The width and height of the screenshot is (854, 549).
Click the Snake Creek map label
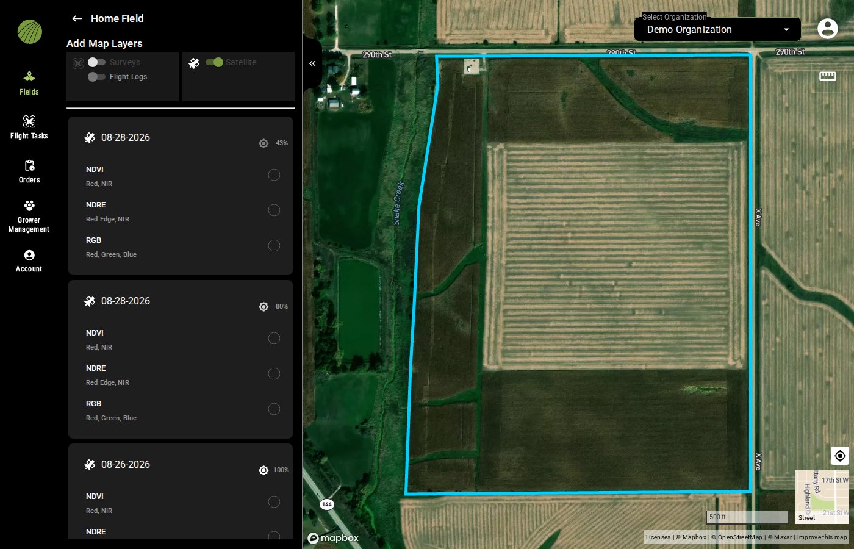[398, 204]
